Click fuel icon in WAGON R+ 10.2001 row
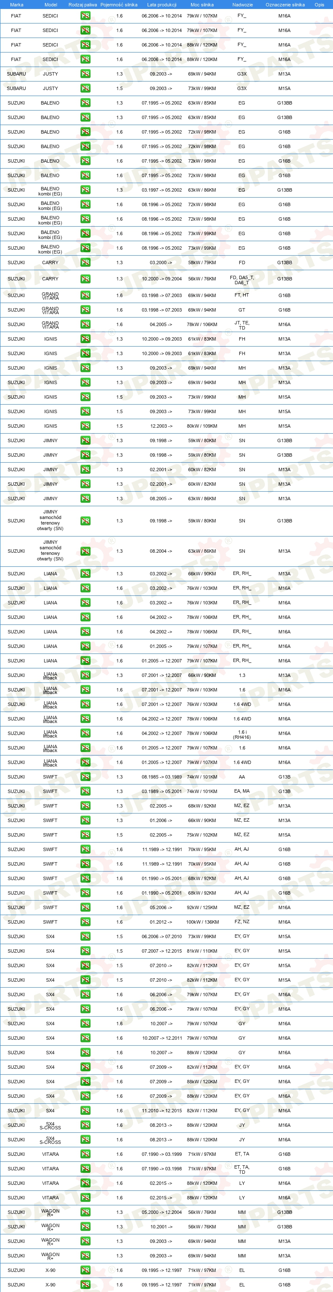Image resolution: width=333 pixels, height=1292 pixels. 85,1227
